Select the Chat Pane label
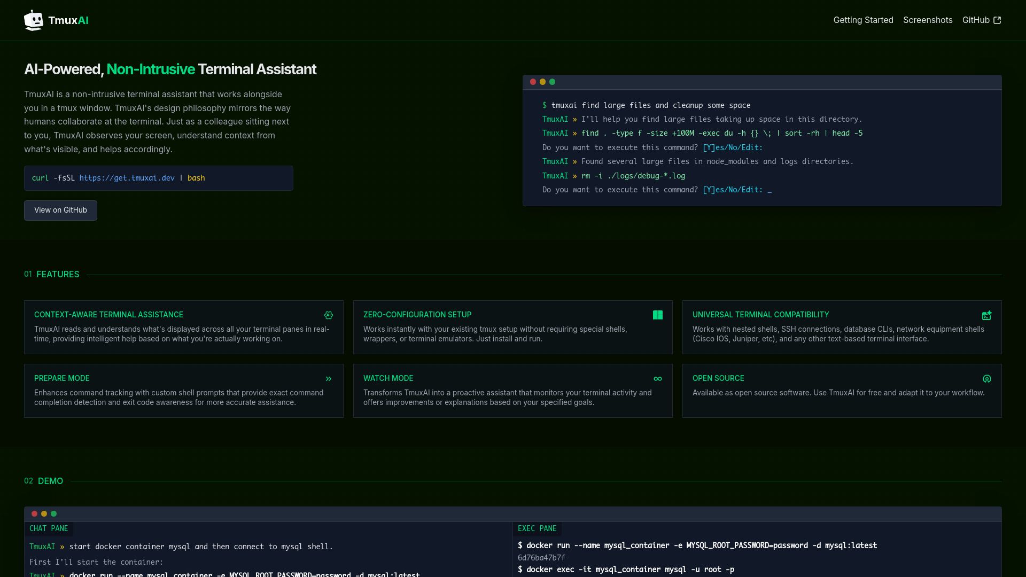This screenshot has width=1026, height=577. [49, 528]
